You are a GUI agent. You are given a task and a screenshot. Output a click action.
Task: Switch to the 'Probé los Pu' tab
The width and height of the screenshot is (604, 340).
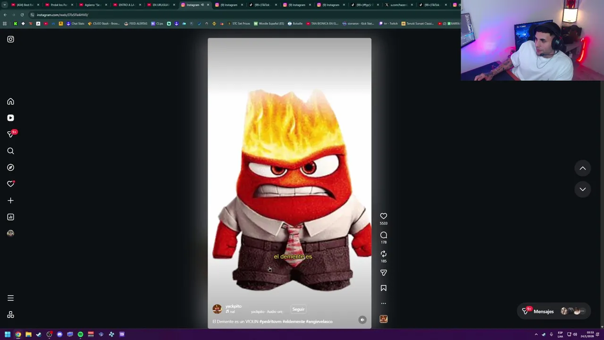(x=59, y=5)
